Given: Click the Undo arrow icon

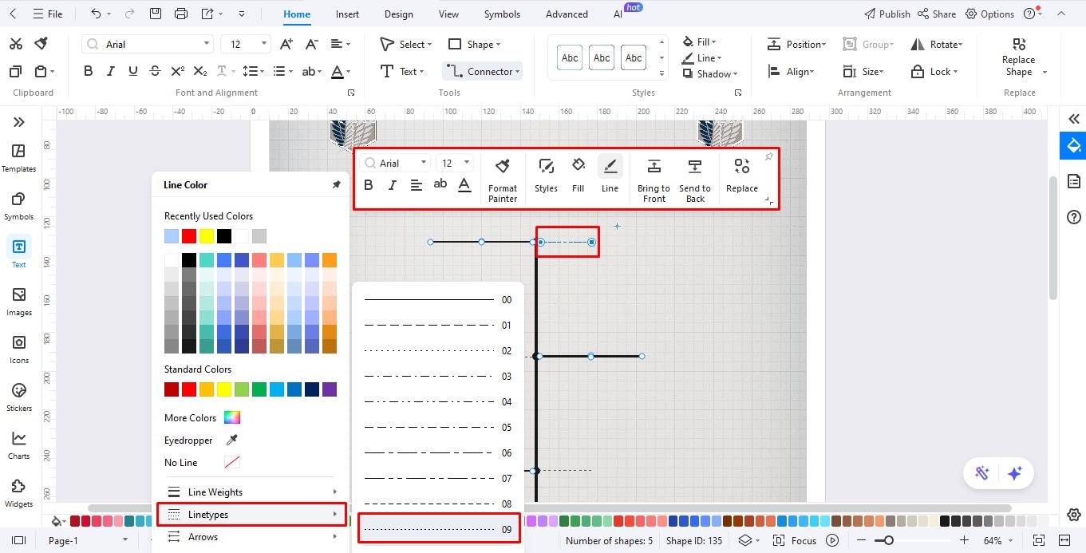Looking at the screenshot, I should pyautogui.click(x=95, y=14).
